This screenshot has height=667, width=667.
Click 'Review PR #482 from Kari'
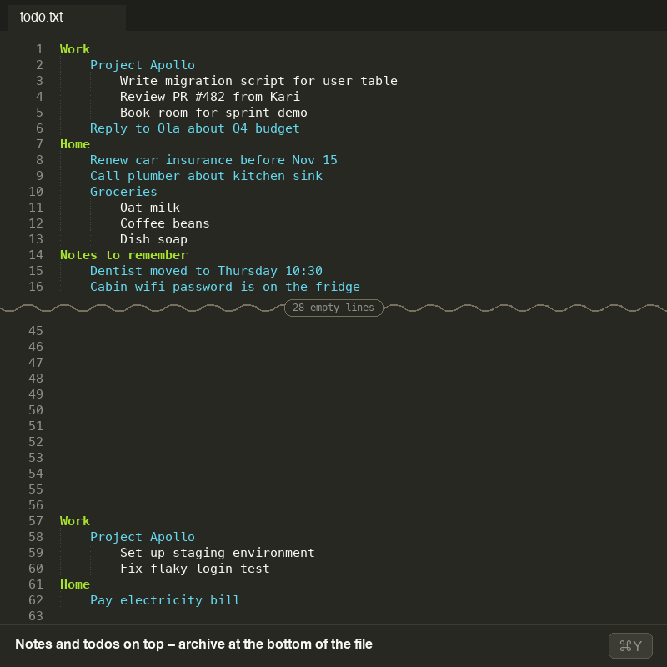210,97
